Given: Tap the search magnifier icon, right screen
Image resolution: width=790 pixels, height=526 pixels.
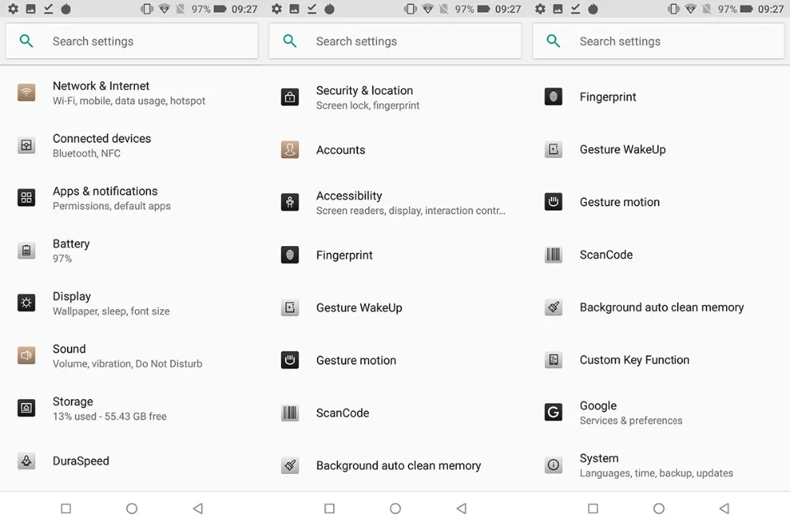Looking at the screenshot, I should pyautogui.click(x=553, y=41).
